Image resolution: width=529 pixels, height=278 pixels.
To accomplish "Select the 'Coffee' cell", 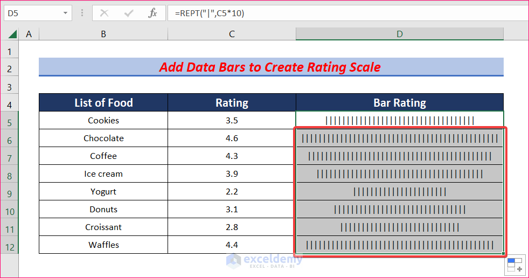I will tap(103, 156).
